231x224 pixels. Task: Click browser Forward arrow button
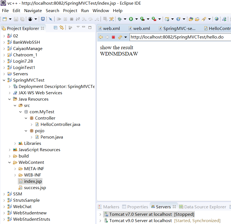click(107, 37)
